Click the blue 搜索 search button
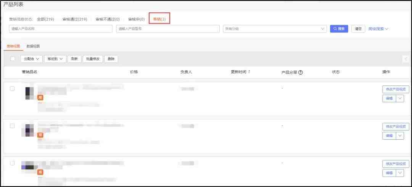Screen dimensions: 412x187 tap(339, 29)
